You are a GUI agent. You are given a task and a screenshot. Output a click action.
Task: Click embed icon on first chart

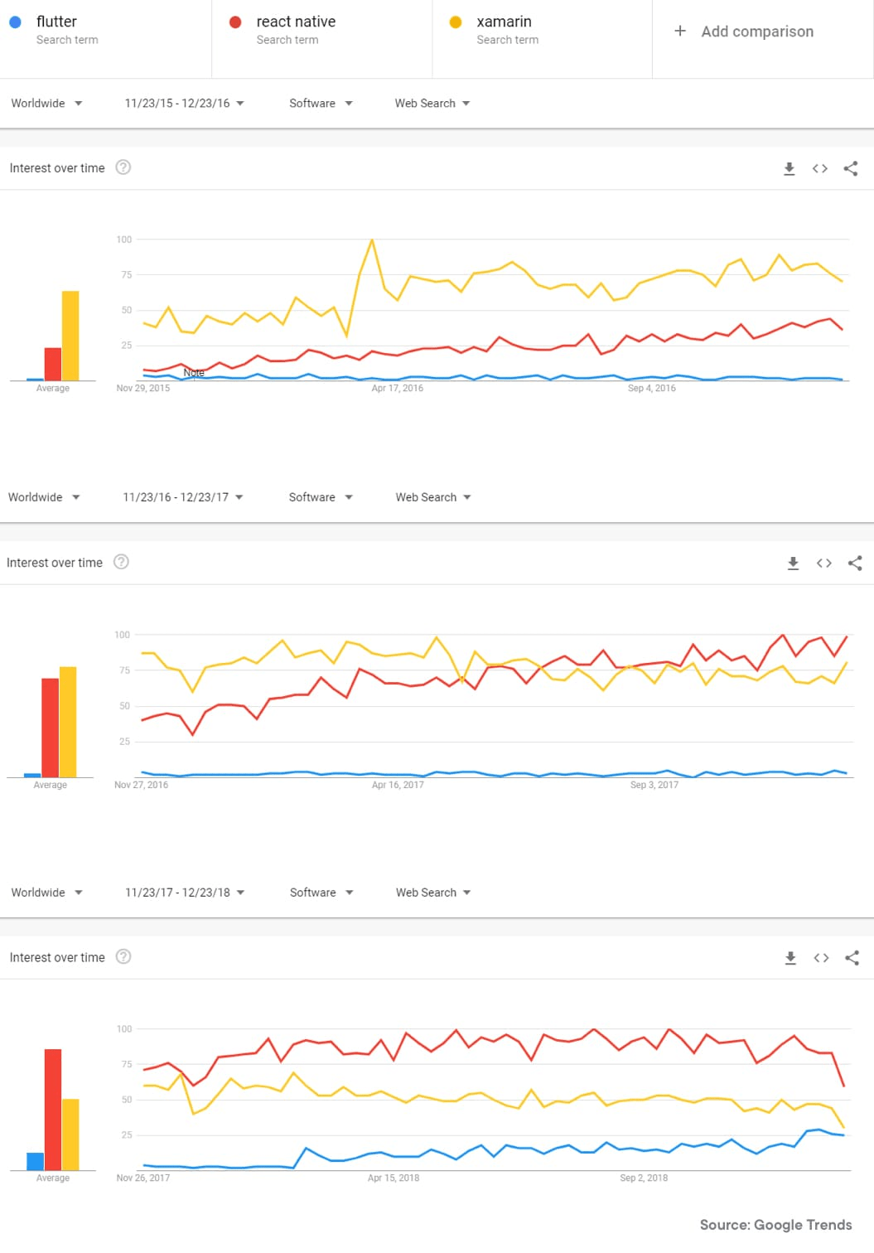pyautogui.click(x=820, y=168)
